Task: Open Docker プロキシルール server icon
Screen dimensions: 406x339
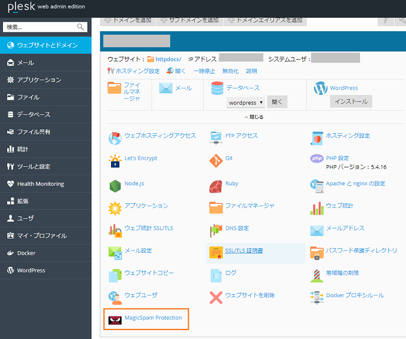Action: click(x=316, y=298)
